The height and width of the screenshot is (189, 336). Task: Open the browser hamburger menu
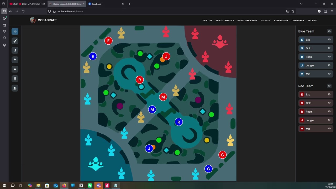(x=332, y=11)
